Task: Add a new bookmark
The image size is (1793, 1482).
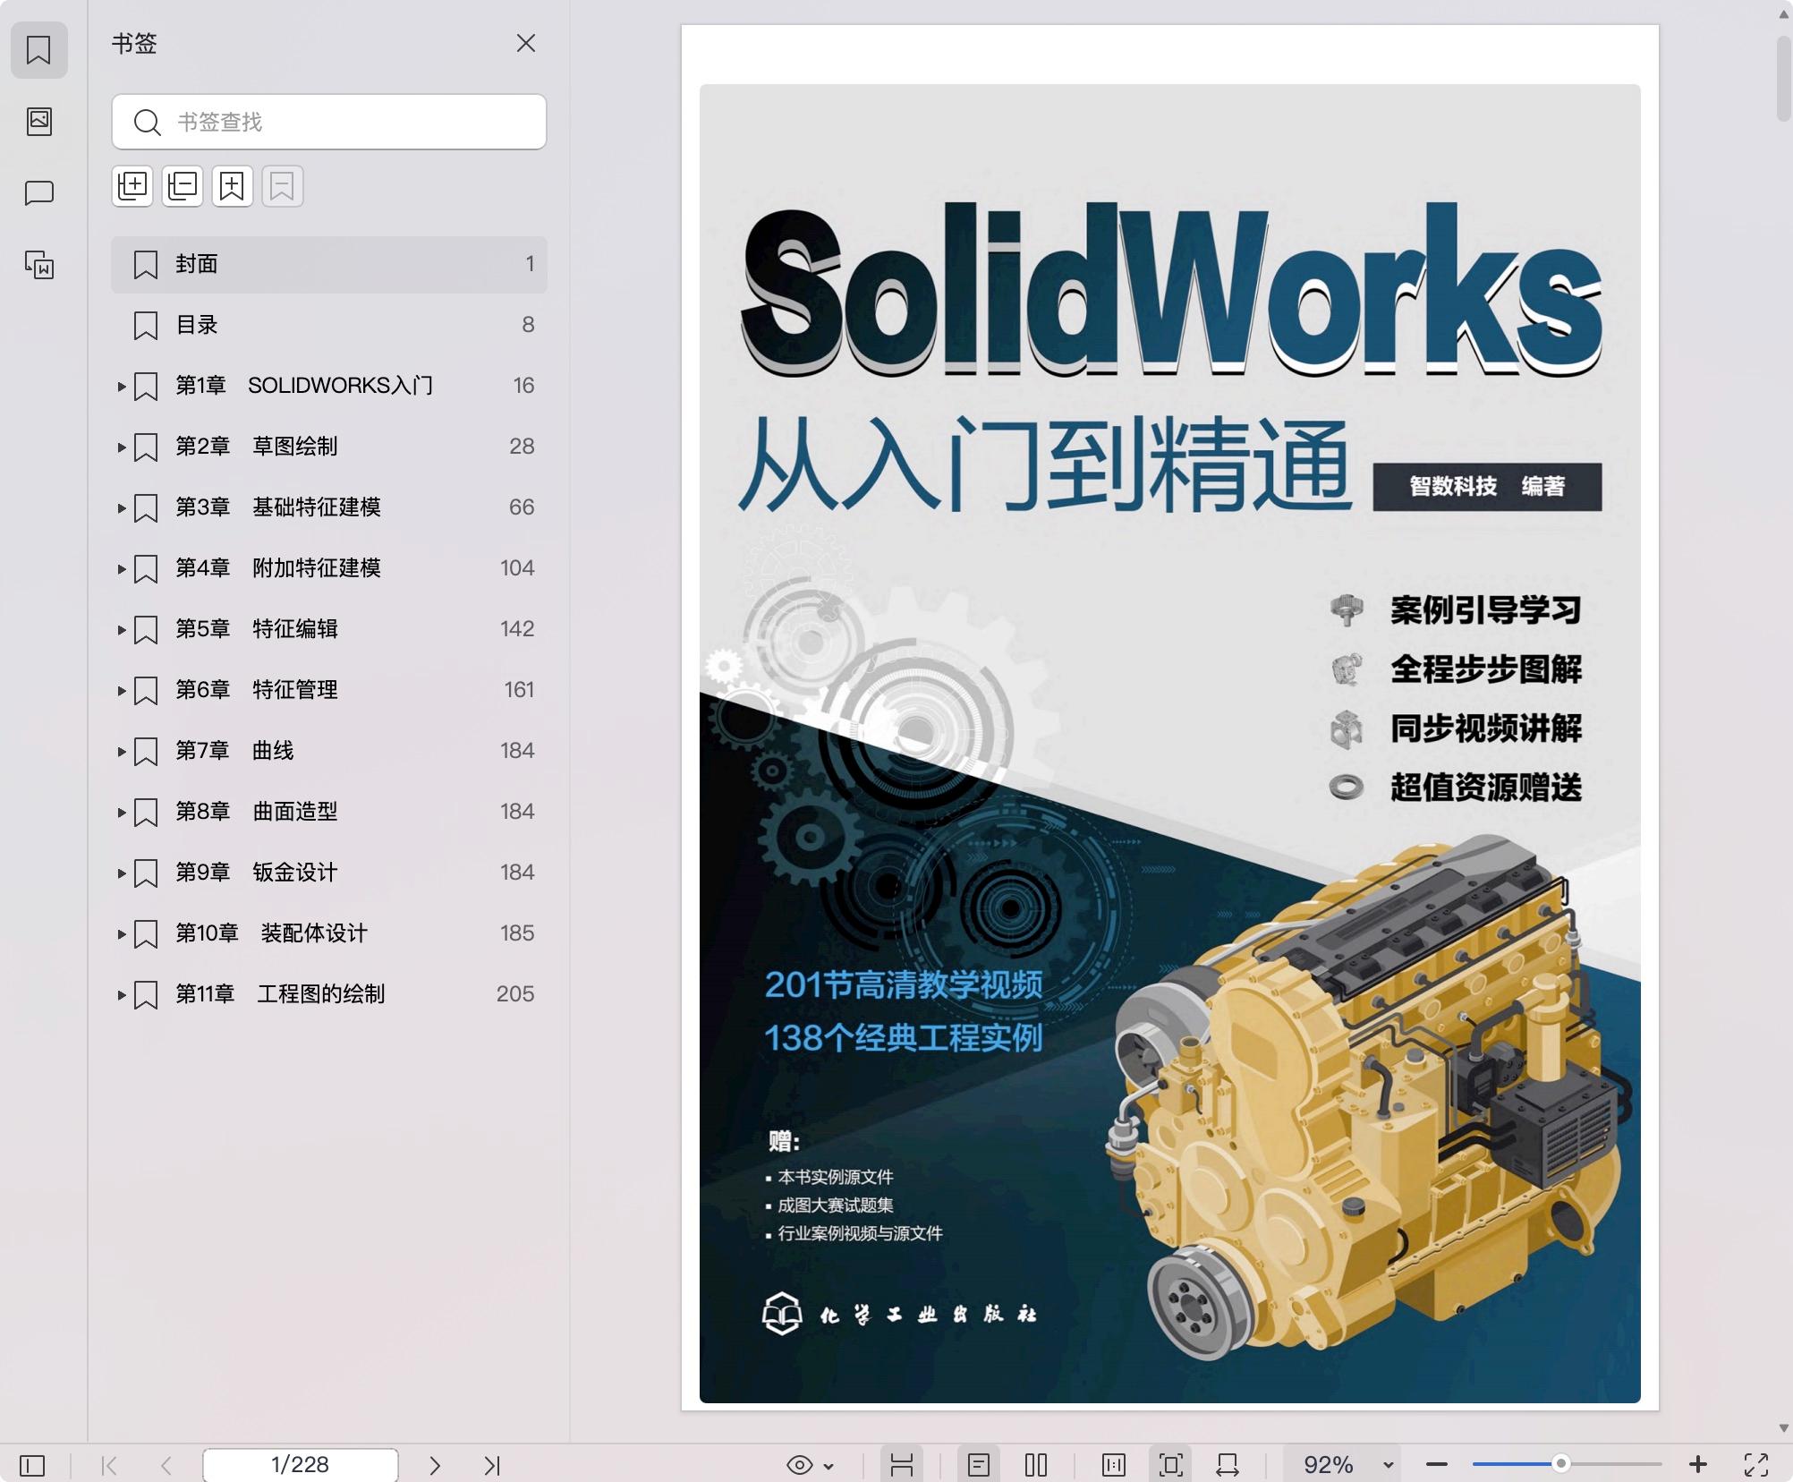Action: [x=233, y=186]
